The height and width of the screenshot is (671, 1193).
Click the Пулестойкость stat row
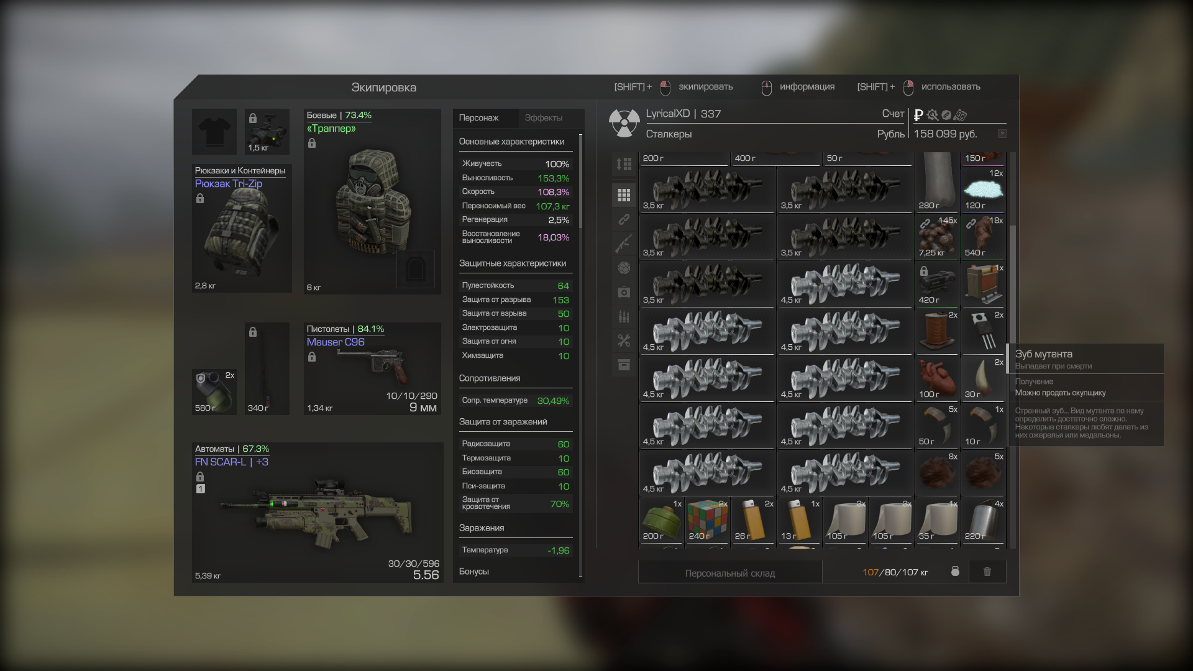(516, 285)
